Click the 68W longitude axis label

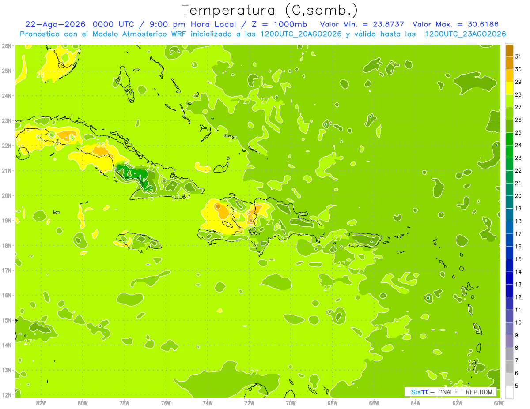pyautogui.click(x=332, y=403)
